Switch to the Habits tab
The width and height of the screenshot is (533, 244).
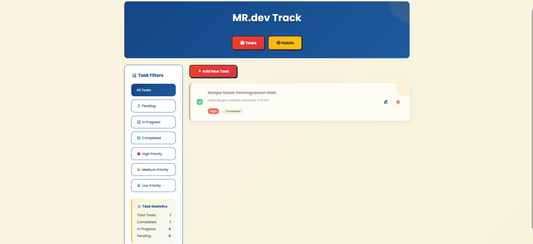tap(285, 43)
